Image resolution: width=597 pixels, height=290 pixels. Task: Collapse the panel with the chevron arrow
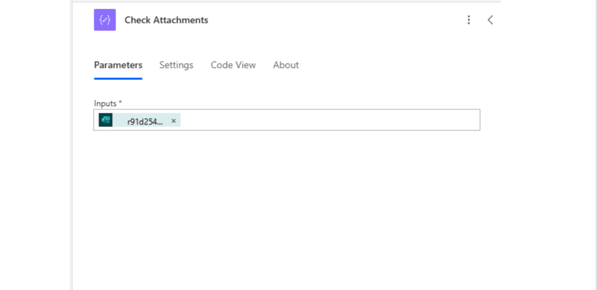coord(490,20)
